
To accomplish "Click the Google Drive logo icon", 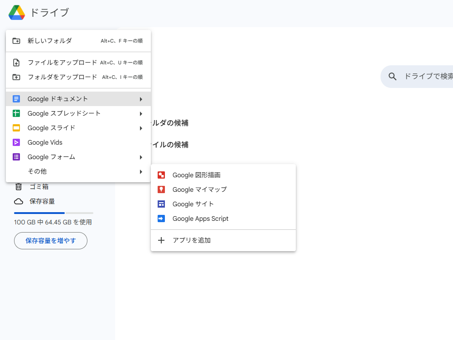I will click(x=17, y=12).
